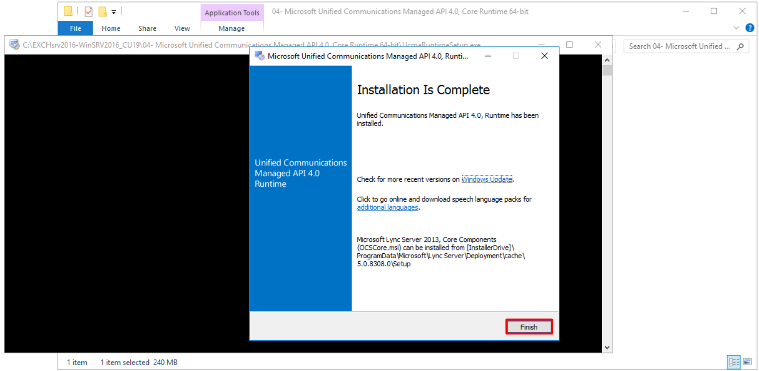
Task: Click the console vertical scrollbar thumb
Action: 607,70
